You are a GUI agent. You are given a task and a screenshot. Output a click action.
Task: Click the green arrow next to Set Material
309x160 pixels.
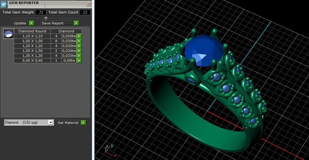click(x=83, y=123)
